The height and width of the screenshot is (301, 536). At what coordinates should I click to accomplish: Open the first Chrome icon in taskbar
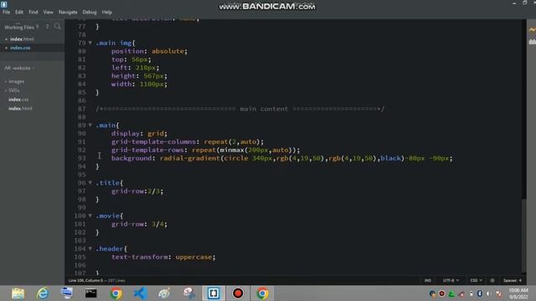116,293
